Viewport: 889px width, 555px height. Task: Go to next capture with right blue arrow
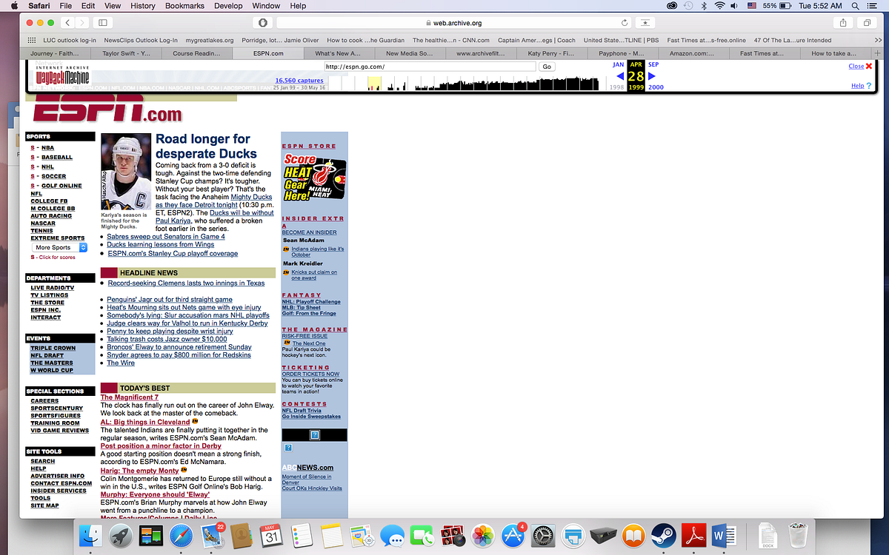tap(652, 75)
